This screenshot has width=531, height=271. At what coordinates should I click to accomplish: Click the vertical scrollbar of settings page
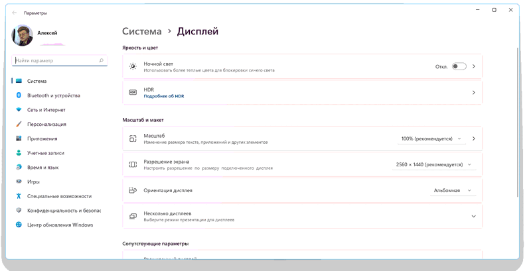(x=518, y=122)
